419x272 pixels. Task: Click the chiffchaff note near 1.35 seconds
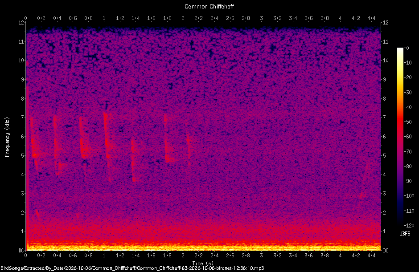(134, 161)
